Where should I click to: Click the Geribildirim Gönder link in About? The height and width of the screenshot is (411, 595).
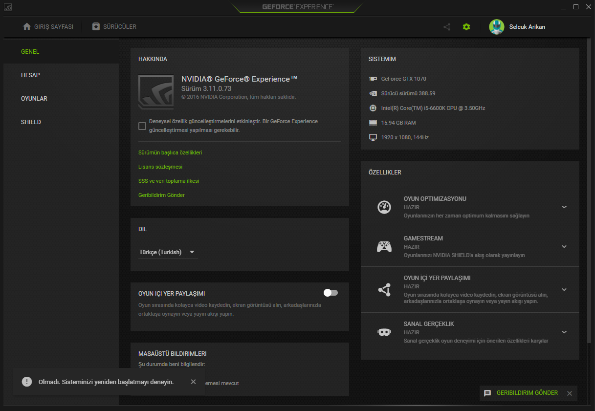[161, 195]
